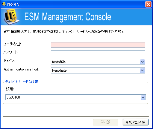Select the testoff34 domain combo box text
153x129 pixels.
[x=59, y=62]
